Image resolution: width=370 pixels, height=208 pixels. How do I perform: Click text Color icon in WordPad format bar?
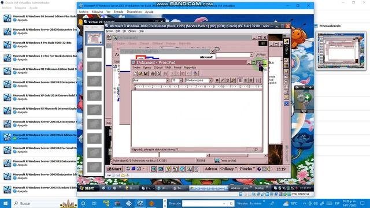233,80
